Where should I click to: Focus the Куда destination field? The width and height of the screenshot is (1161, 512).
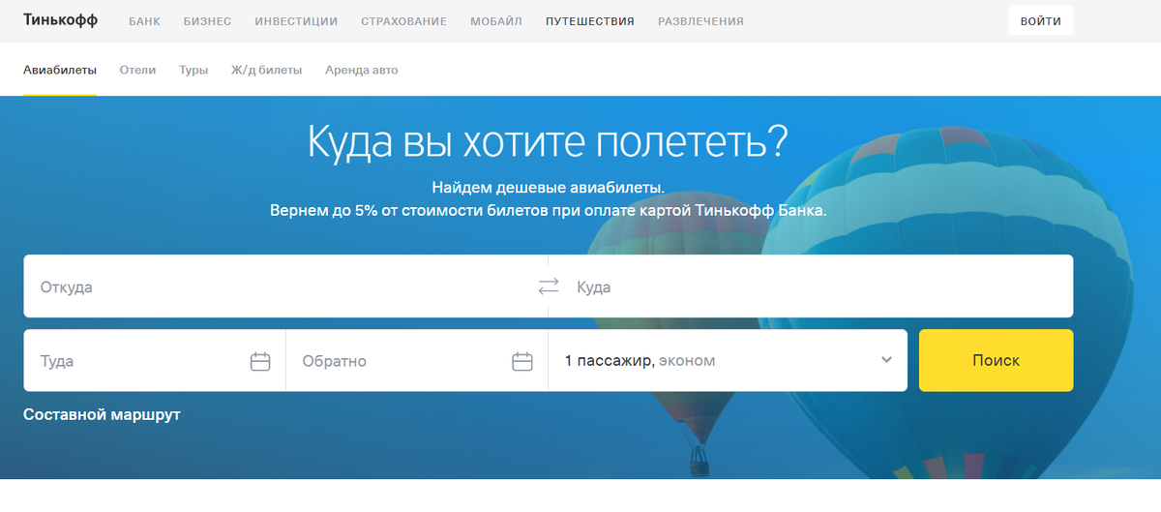pyautogui.click(x=811, y=286)
